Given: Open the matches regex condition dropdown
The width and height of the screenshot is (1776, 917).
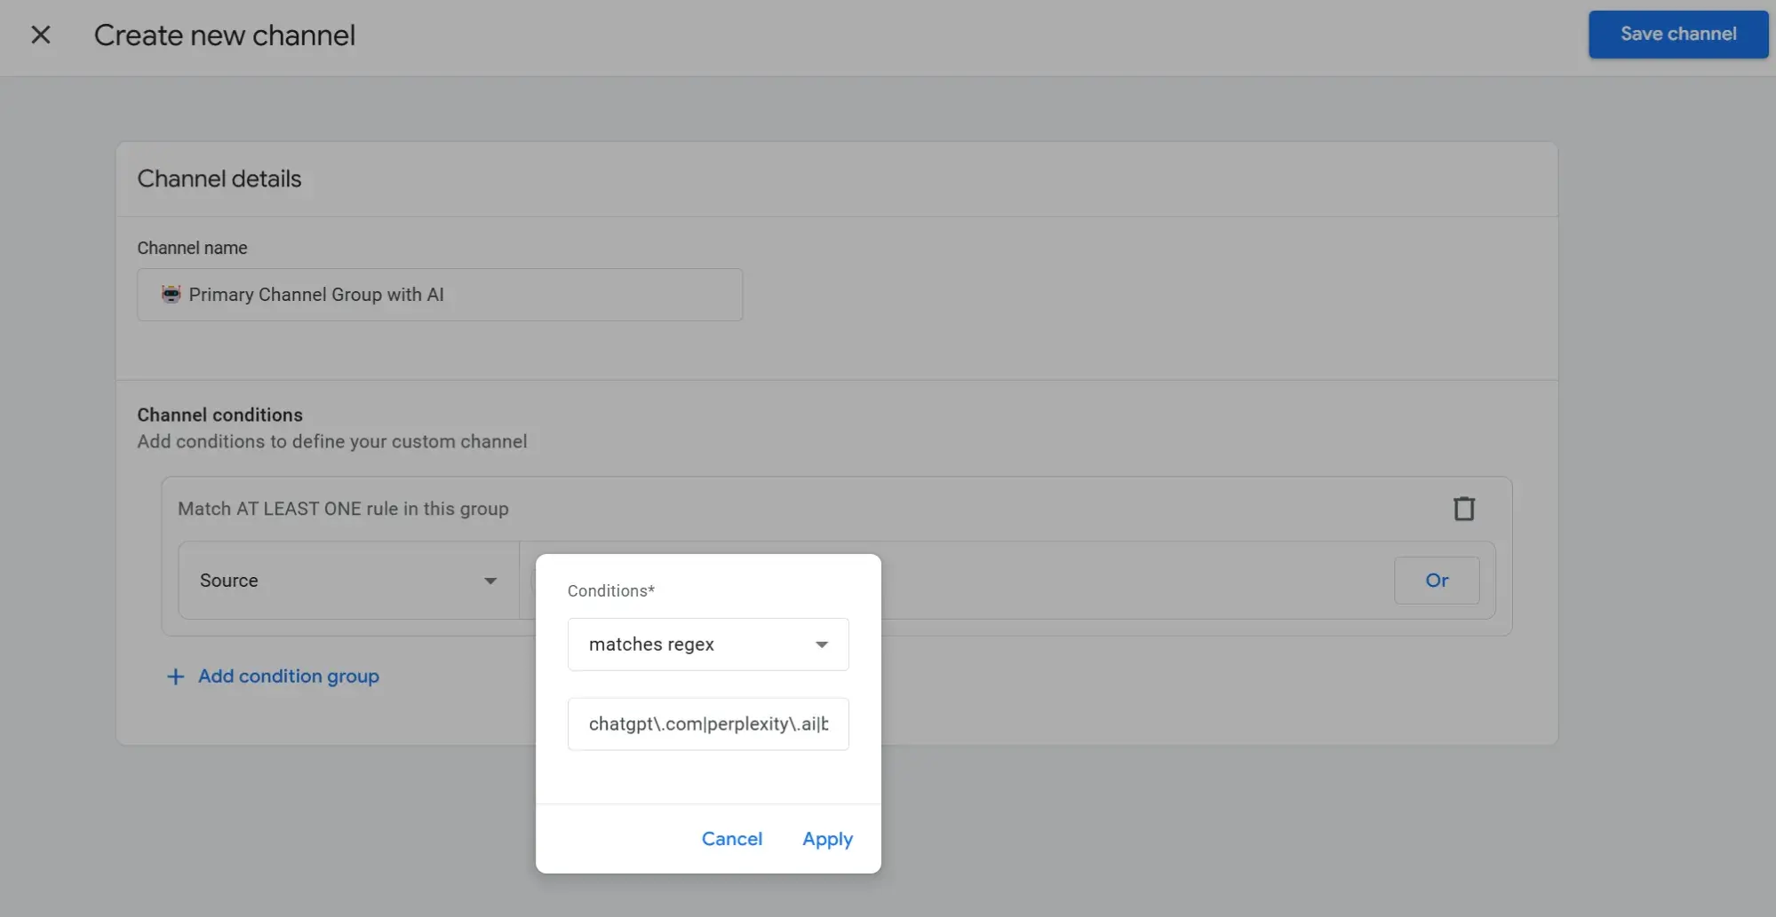Looking at the screenshot, I should click(x=707, y=644).
